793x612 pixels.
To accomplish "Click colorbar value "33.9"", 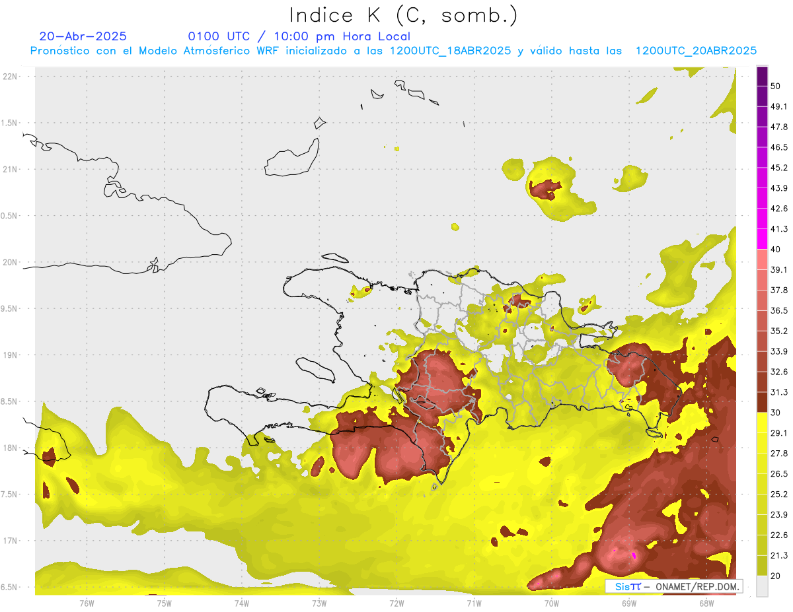I will (779, 351).
